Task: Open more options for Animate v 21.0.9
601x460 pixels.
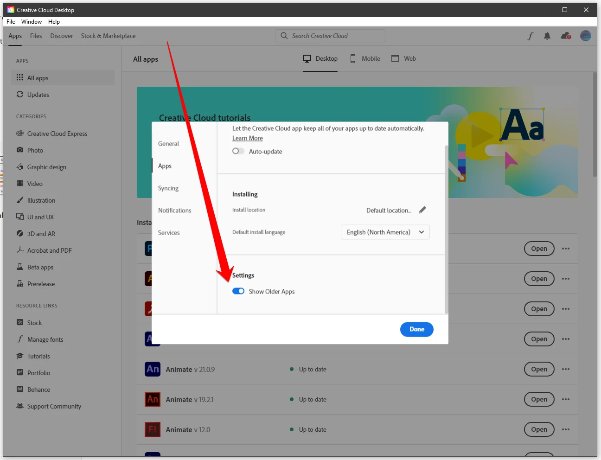Action: click(x=566, y=369)
